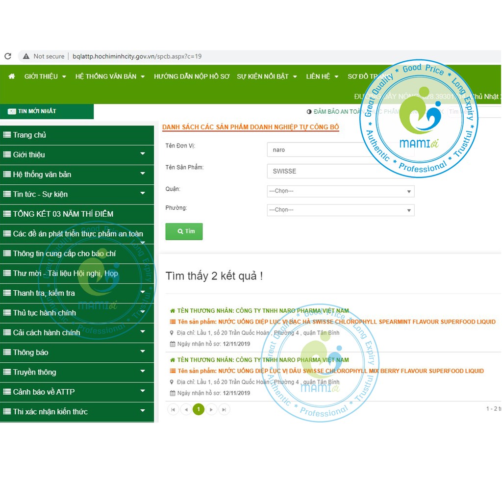The image size is (502, 502).
Task: Go to first results page icon
Action: 173,409
